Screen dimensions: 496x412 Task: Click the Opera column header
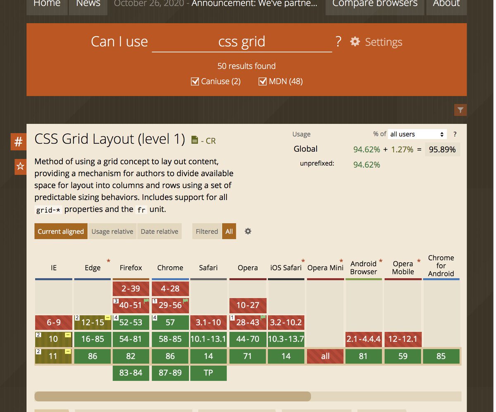click(248, 268)
